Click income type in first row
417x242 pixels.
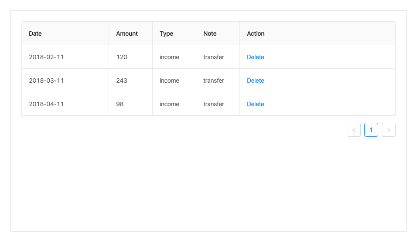(x=169, y=57)
